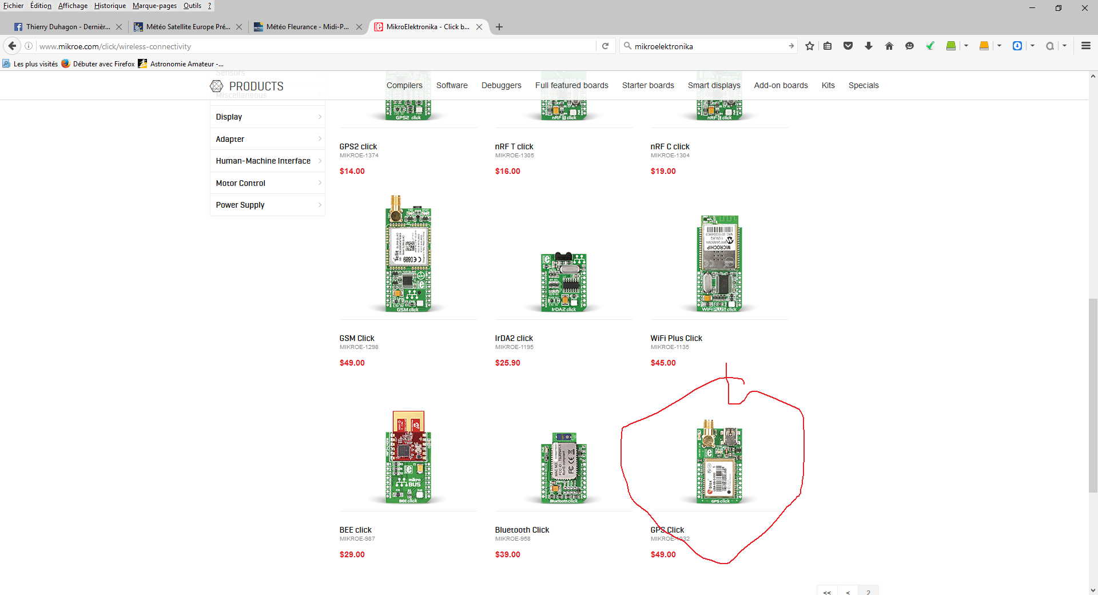Open the Pocket save icon
This screenshot has height=595, width=1098.
[848, 46]
